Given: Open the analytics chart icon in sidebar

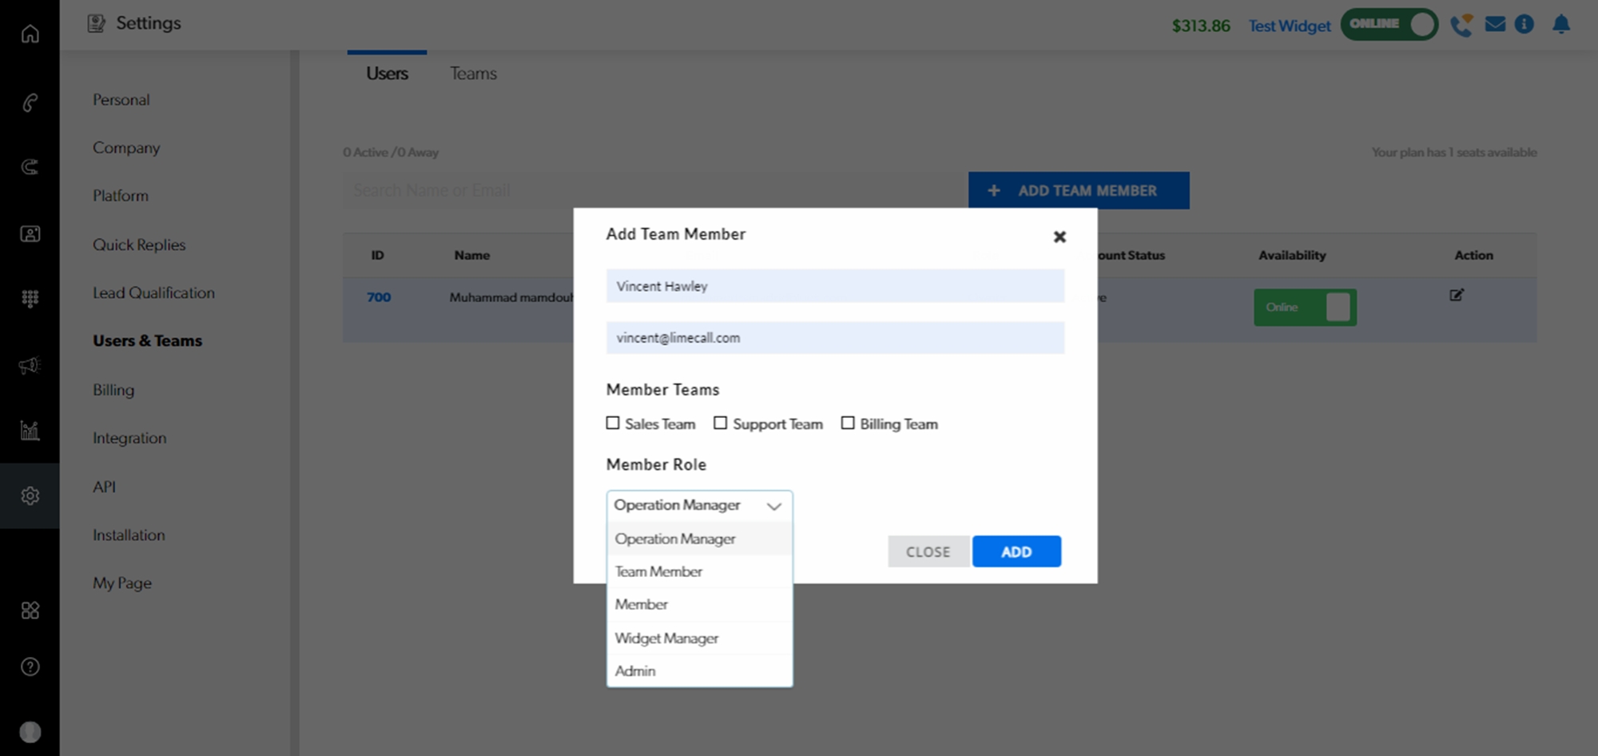Looking at the screenshot, I should [x=30, y=431].
